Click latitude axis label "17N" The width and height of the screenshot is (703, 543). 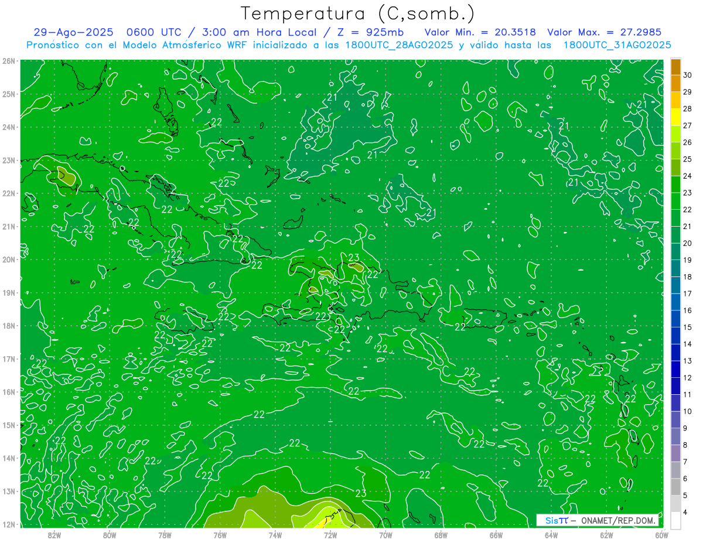point(9,358)
